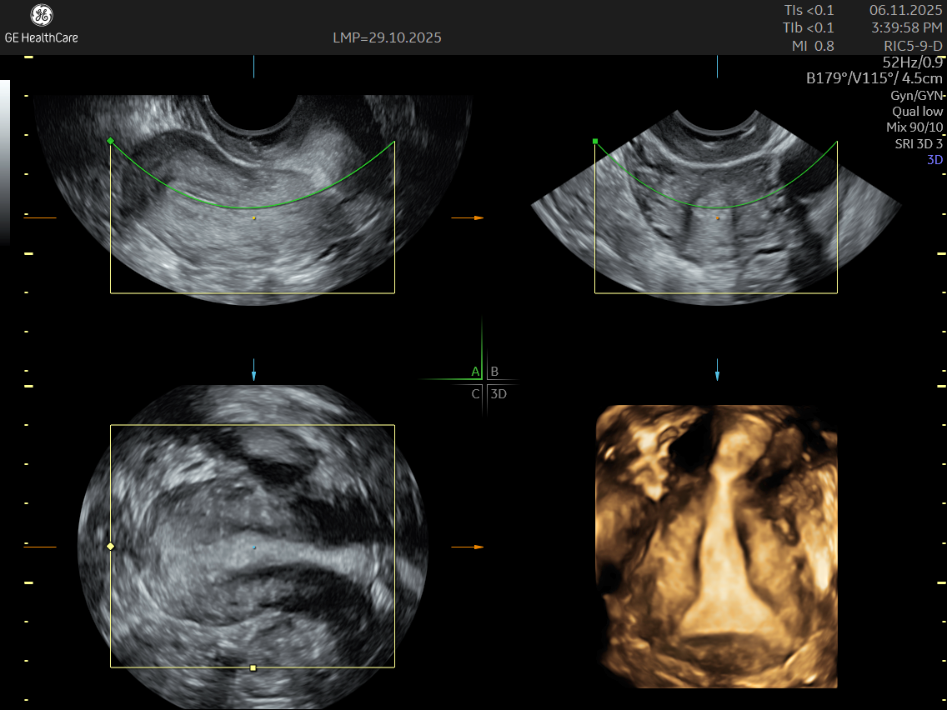
Task: Click the LMP=29.10.2025 field
Action: point(386,37)
